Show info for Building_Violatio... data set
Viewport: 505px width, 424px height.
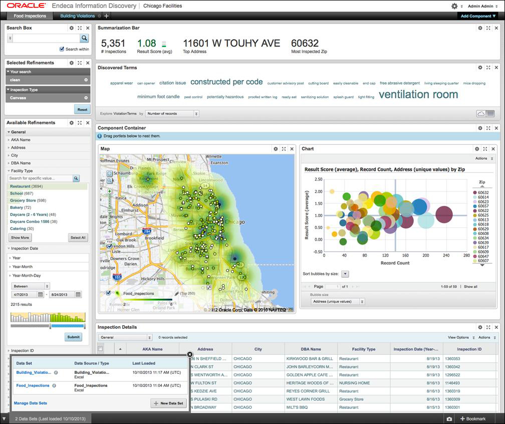pos(56,372)
